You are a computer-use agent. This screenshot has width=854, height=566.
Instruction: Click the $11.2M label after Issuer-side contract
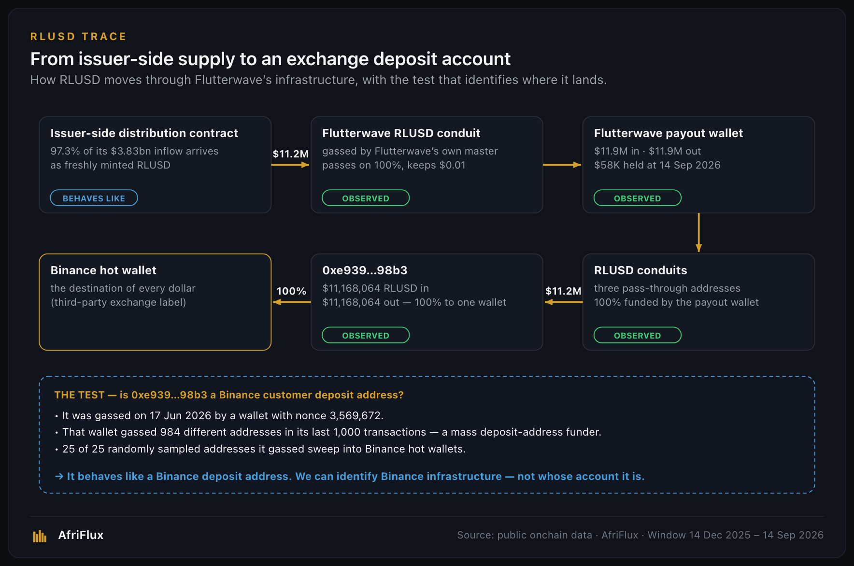(x=290, y=154)
